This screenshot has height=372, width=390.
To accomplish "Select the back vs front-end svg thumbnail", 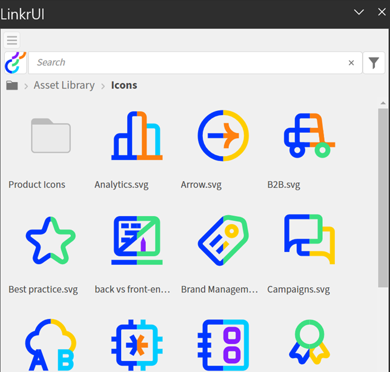I will 137,241.
